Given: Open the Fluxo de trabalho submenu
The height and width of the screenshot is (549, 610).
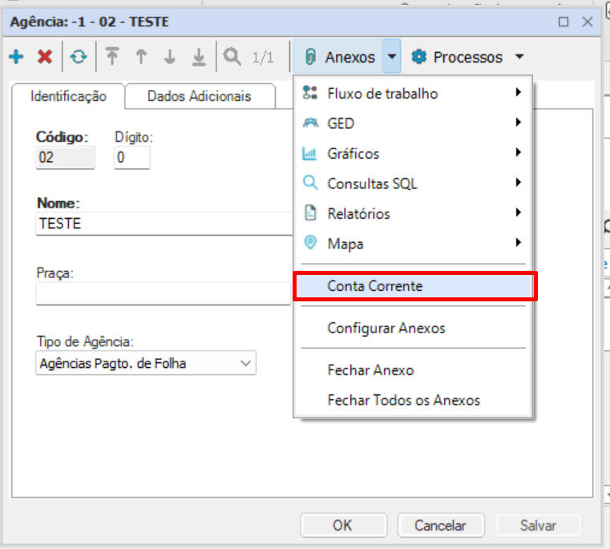Looking at the screenshot, I should coord(413,94).
